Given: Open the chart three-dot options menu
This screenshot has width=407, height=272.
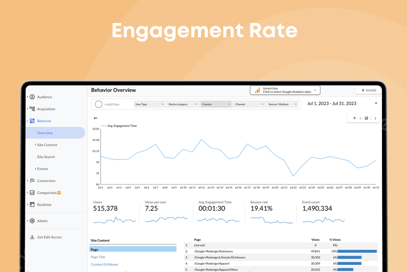Looking at the screenshot, I should (x=375, y=118).
